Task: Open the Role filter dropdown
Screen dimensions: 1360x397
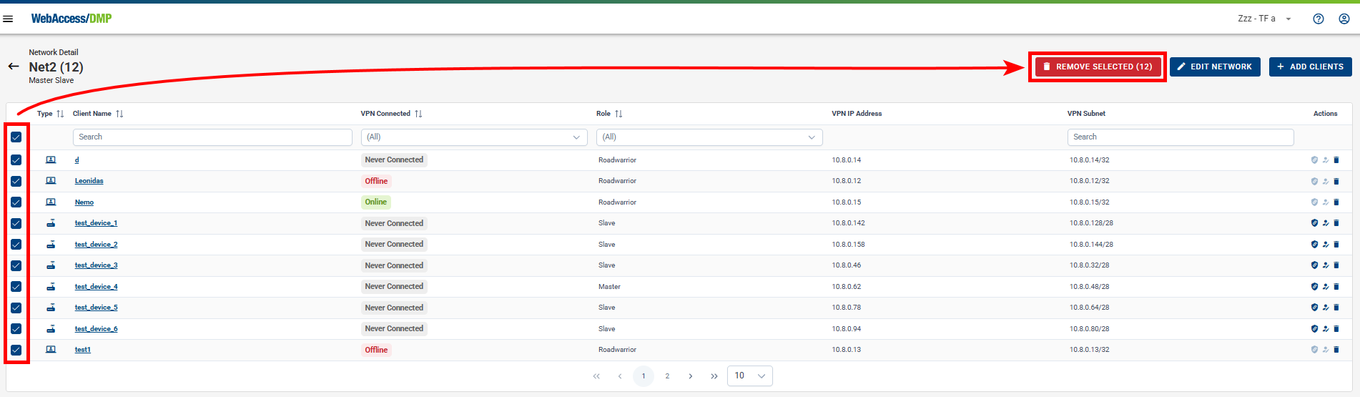Action: pyautogui.click(x=709, y=137)
